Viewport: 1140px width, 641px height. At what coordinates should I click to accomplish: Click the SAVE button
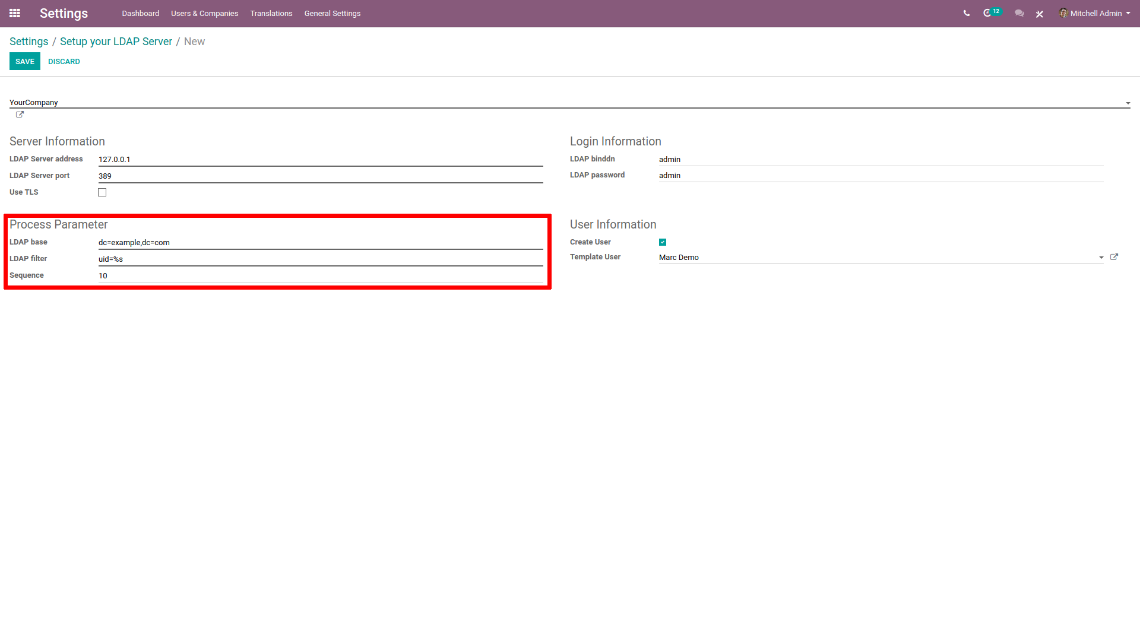(25, 62)
